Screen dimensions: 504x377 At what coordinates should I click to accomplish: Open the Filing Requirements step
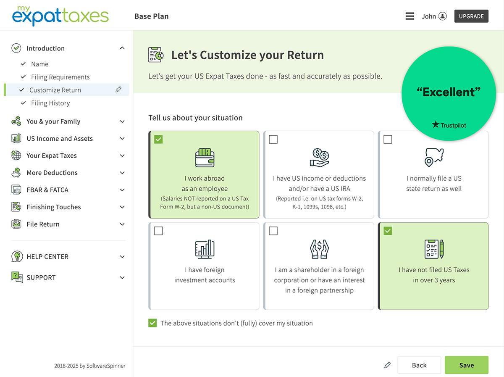coord(60,77)
